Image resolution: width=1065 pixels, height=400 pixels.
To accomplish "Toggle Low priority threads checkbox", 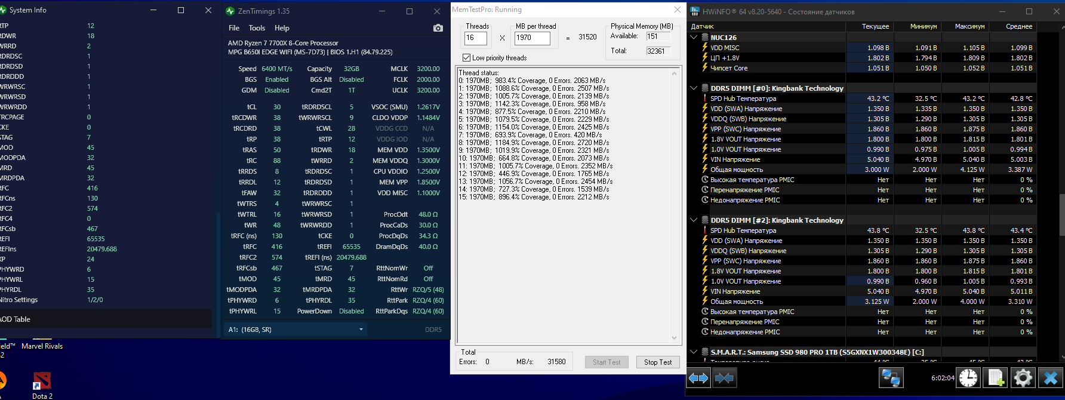I will tap(466, 57).
